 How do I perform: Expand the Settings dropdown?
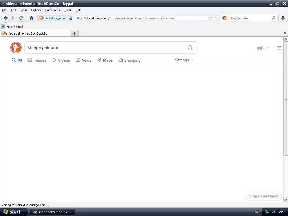(x=184, y=60)
